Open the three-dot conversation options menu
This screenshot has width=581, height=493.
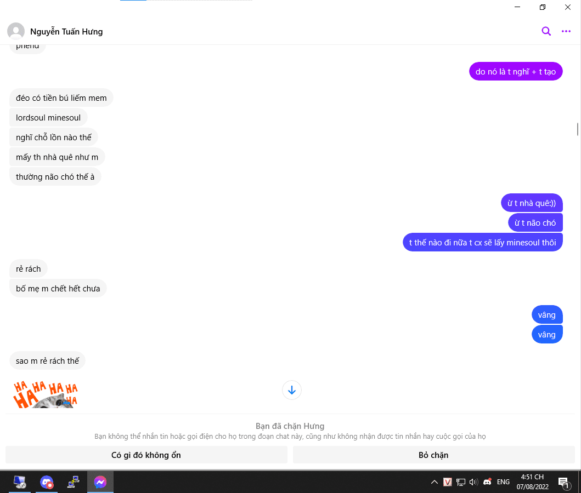[x=566, y=31]
